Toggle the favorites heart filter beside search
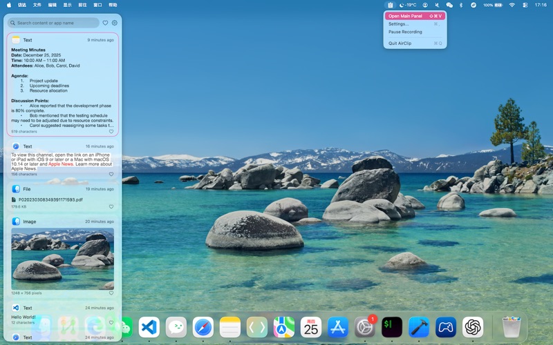 (105, 23)
